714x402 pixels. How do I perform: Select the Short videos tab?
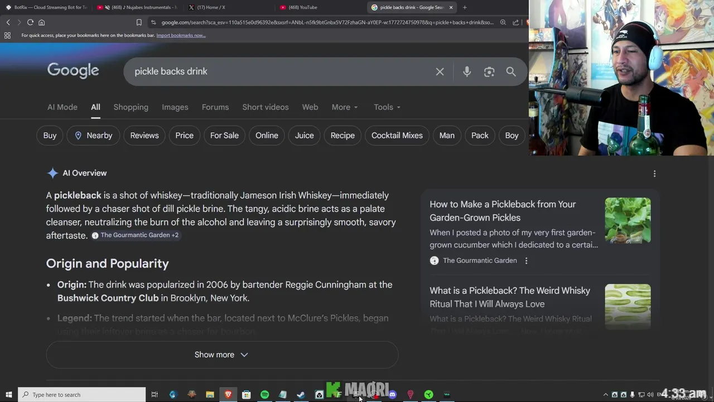(x=266, y=107)
